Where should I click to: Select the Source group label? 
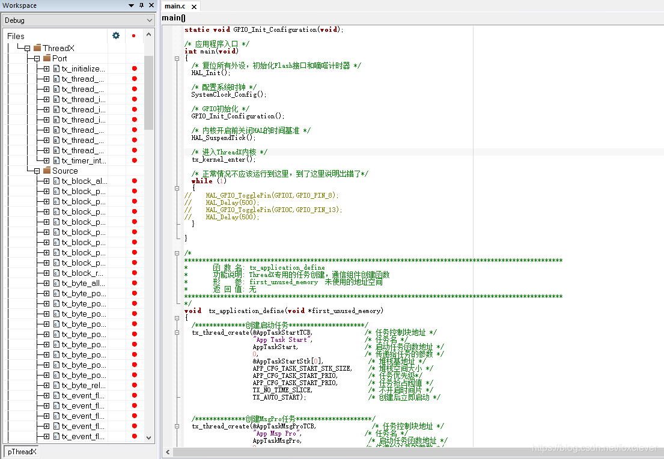point(65,171)
